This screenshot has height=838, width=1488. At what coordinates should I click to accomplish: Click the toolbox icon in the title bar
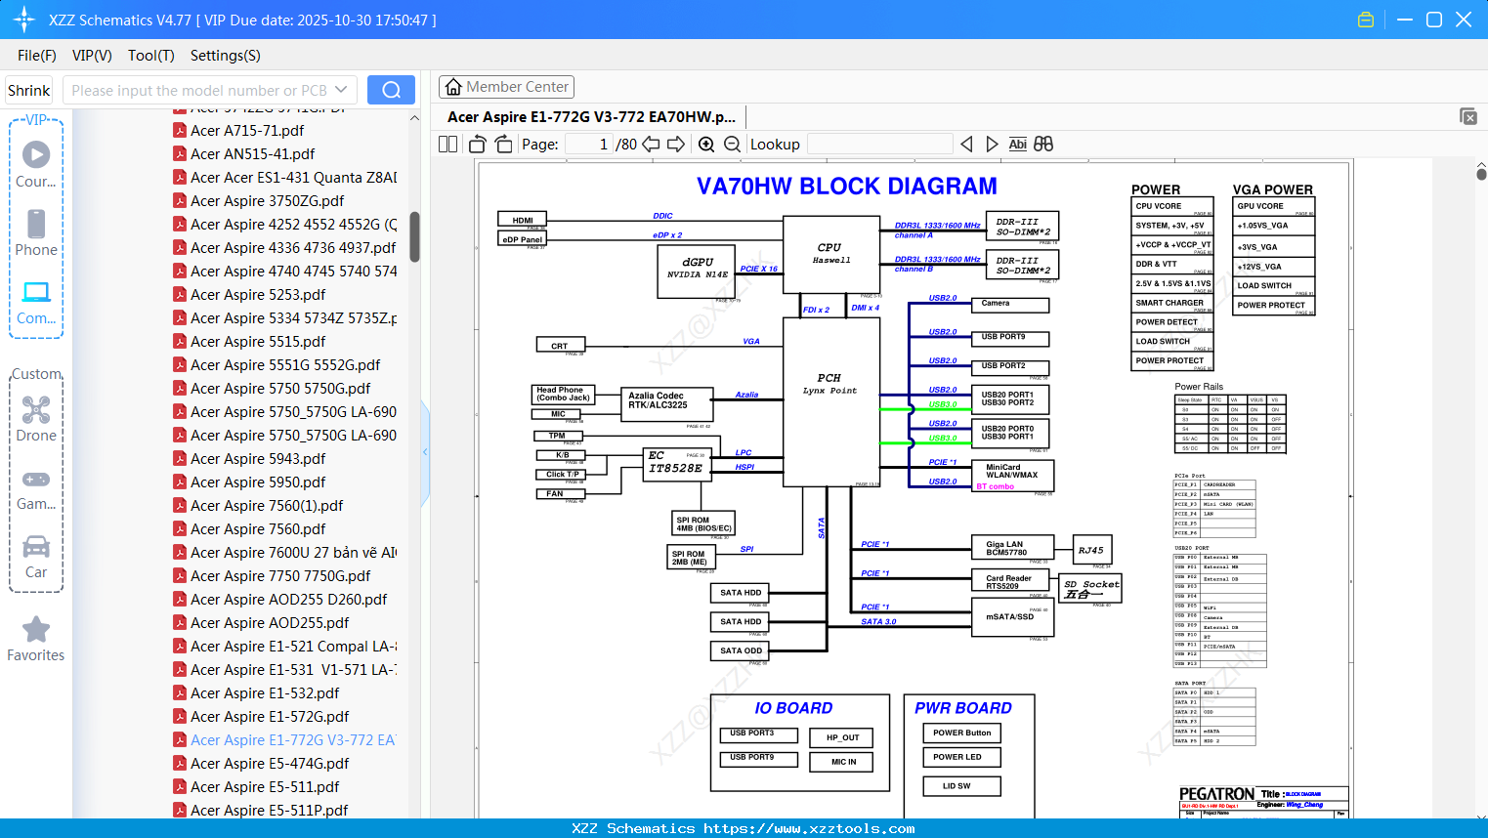(x=1366, y=20)
